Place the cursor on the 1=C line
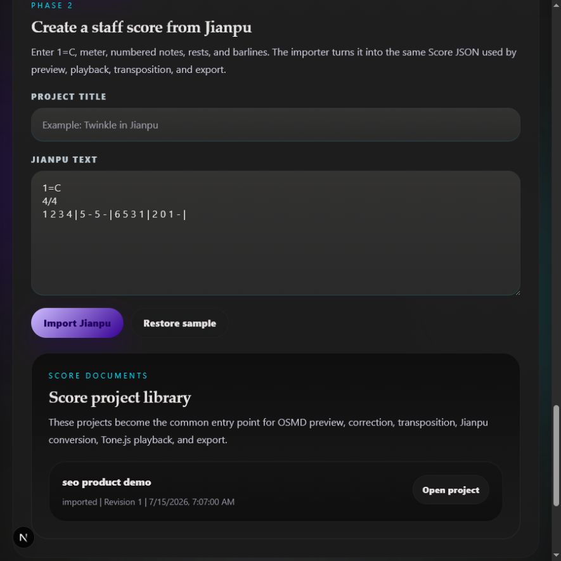Image resolution: width=561 pixels, height=561 pixels. (51, 188)
